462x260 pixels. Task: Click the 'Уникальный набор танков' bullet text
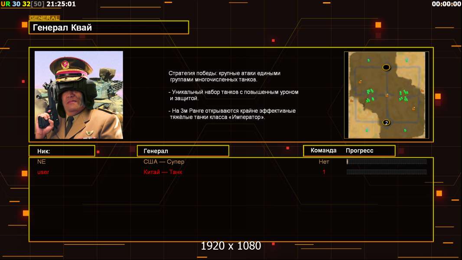click(234, 95)
